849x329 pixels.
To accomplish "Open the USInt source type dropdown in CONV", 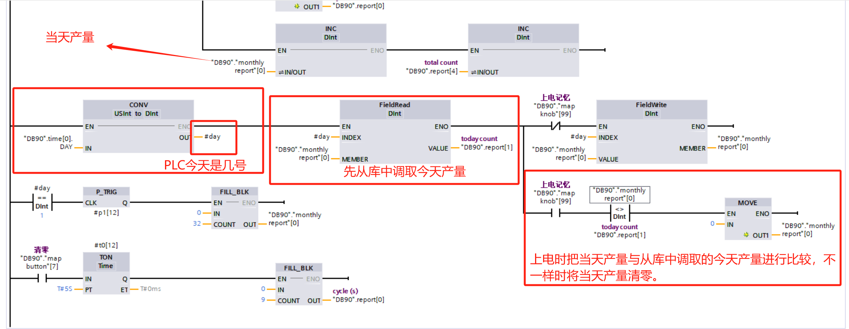I will 123,114.
